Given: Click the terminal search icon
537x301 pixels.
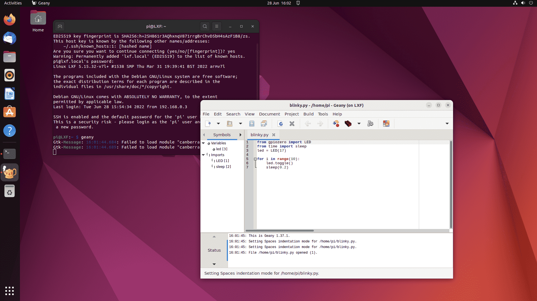Looking at the screenshot, I should coord(205,26).
